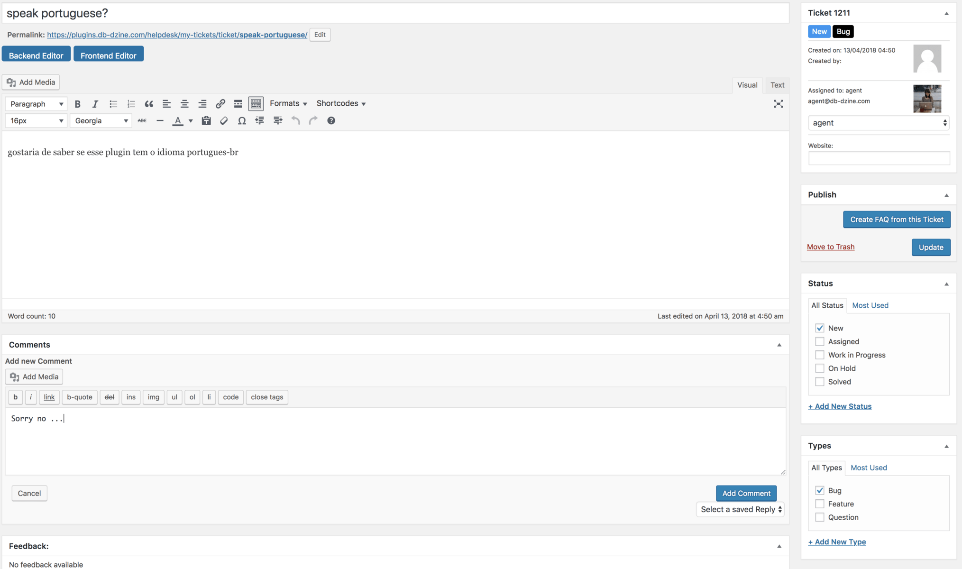Check the Solved status checkbox
The height and width of the screenshot is (569, 962).
point(820,381)
